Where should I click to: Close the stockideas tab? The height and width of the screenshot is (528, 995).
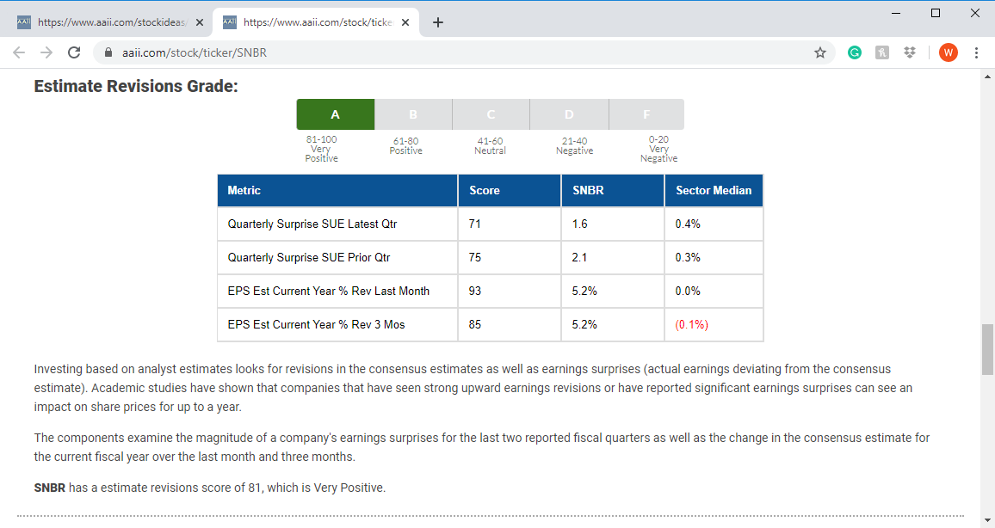tap(199, 22)
